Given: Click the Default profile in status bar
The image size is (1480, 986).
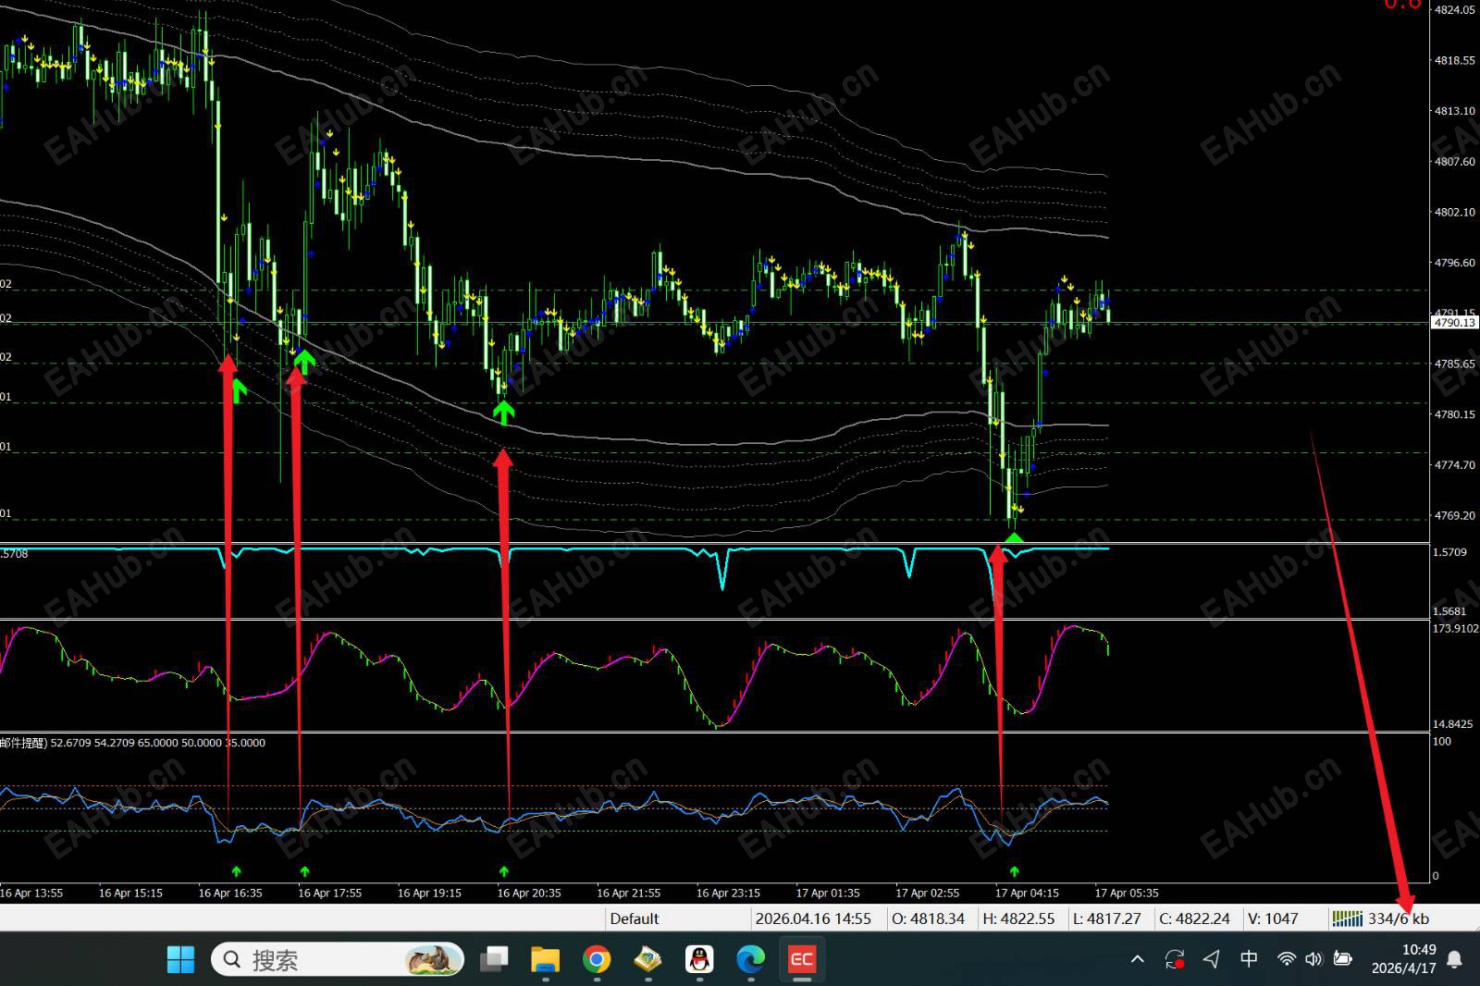Looking at the screenshot, I should 635,918.
